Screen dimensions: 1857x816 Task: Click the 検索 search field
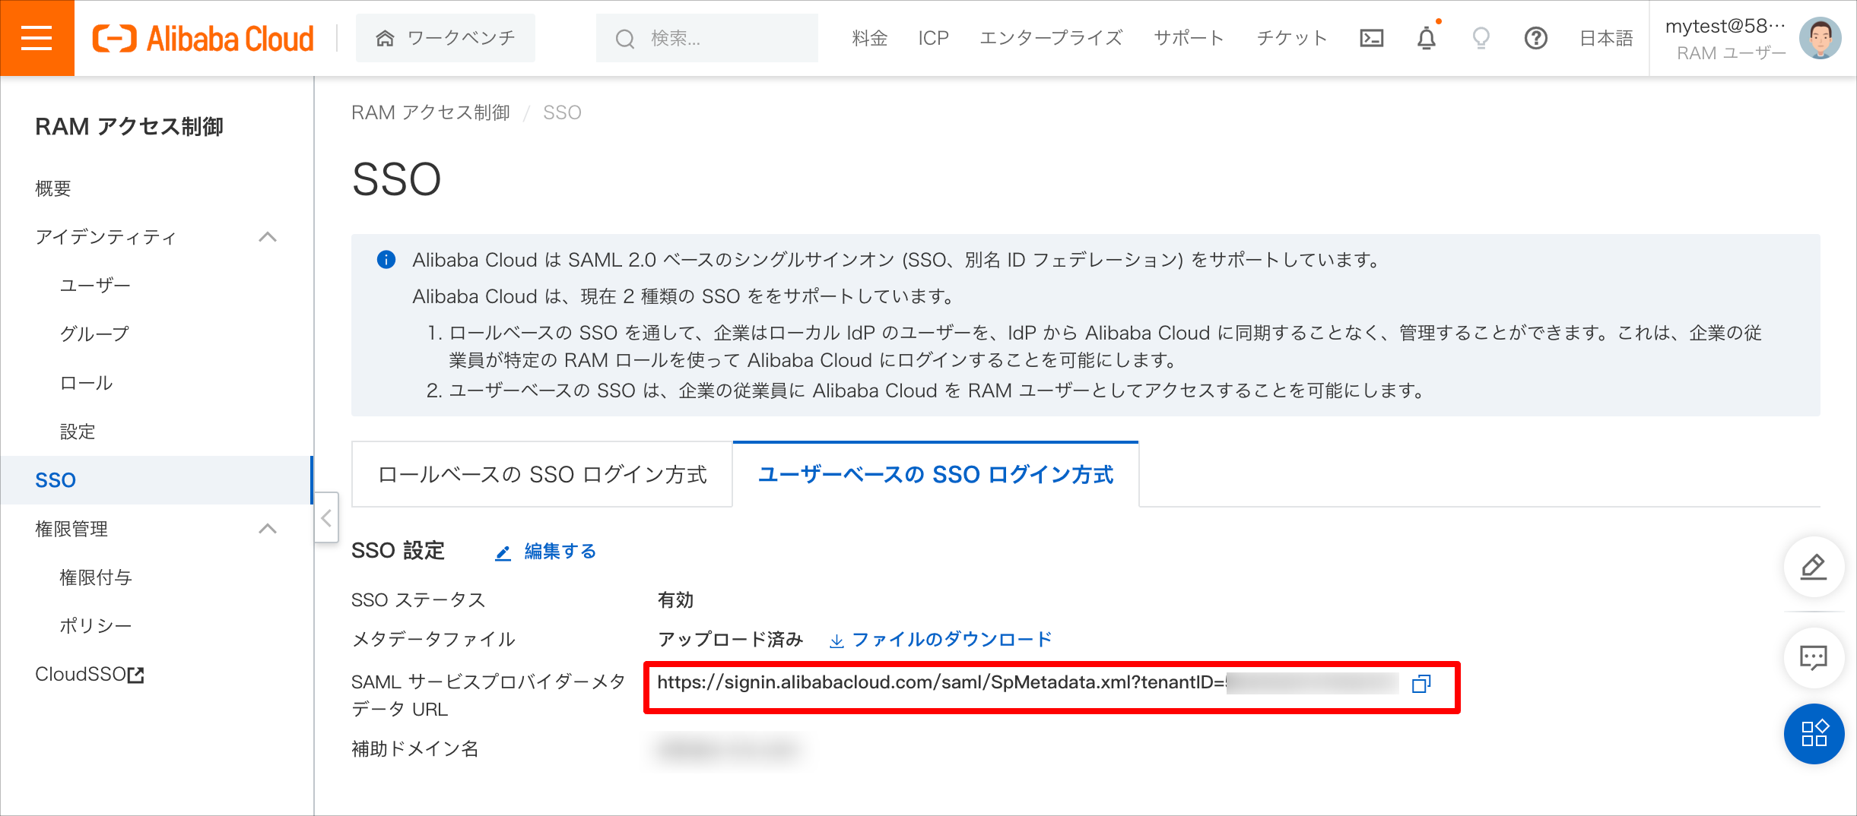[707, 38]
